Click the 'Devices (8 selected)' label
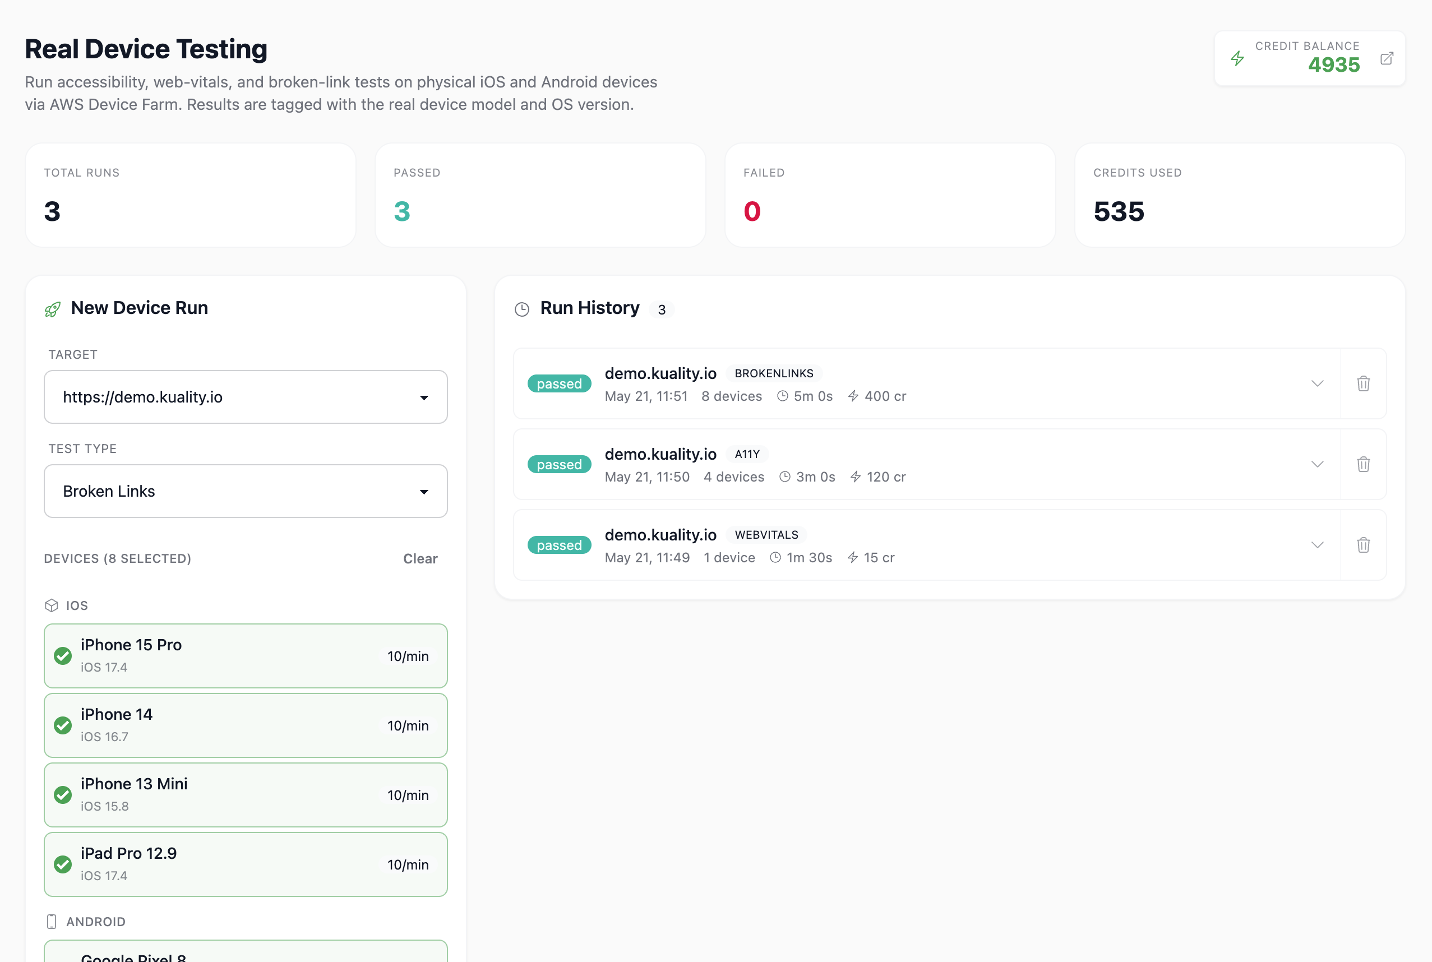 tap(118, 558)
